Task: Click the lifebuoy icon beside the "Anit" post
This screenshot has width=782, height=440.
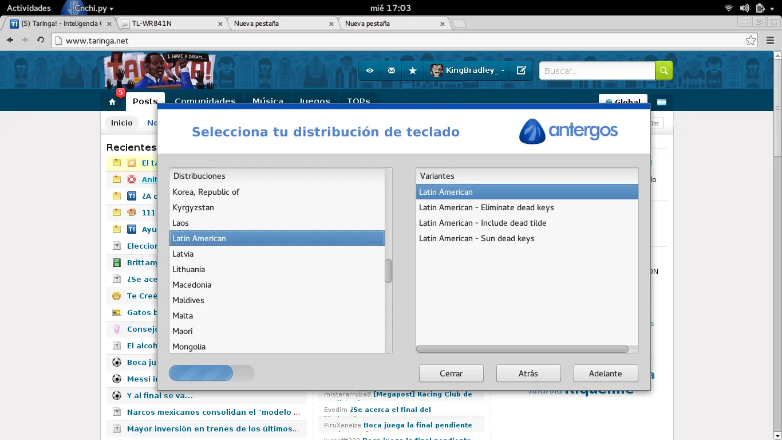Action: [132, 179]
